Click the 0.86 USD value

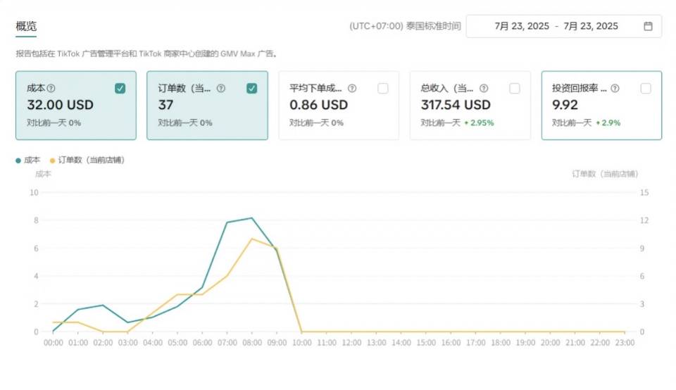(318, 105)
